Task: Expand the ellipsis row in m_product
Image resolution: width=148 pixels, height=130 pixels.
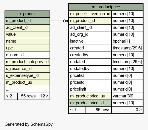Action: click(27, 89)
